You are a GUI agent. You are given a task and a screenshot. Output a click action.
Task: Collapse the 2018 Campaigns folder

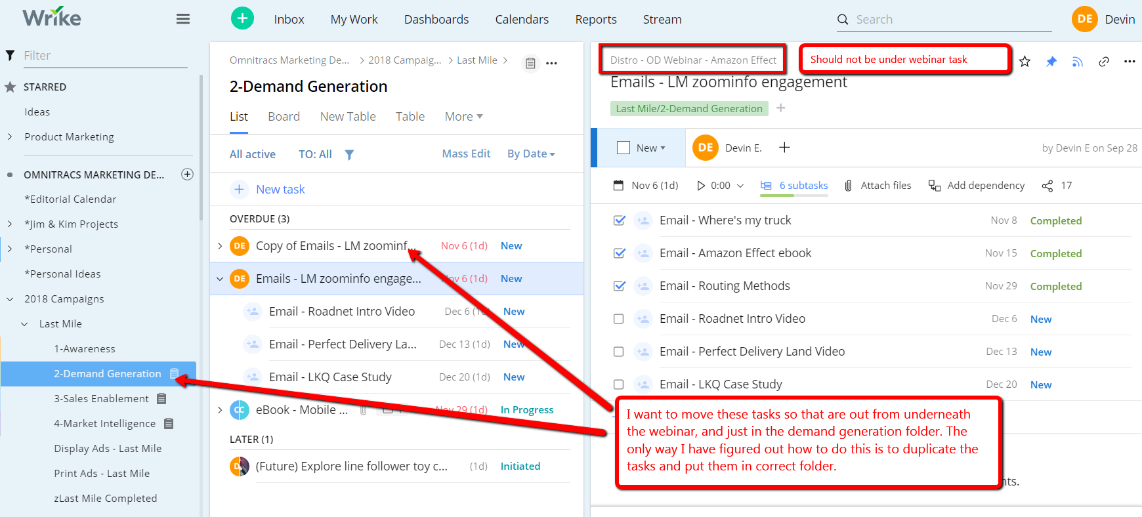click(10, 299)
